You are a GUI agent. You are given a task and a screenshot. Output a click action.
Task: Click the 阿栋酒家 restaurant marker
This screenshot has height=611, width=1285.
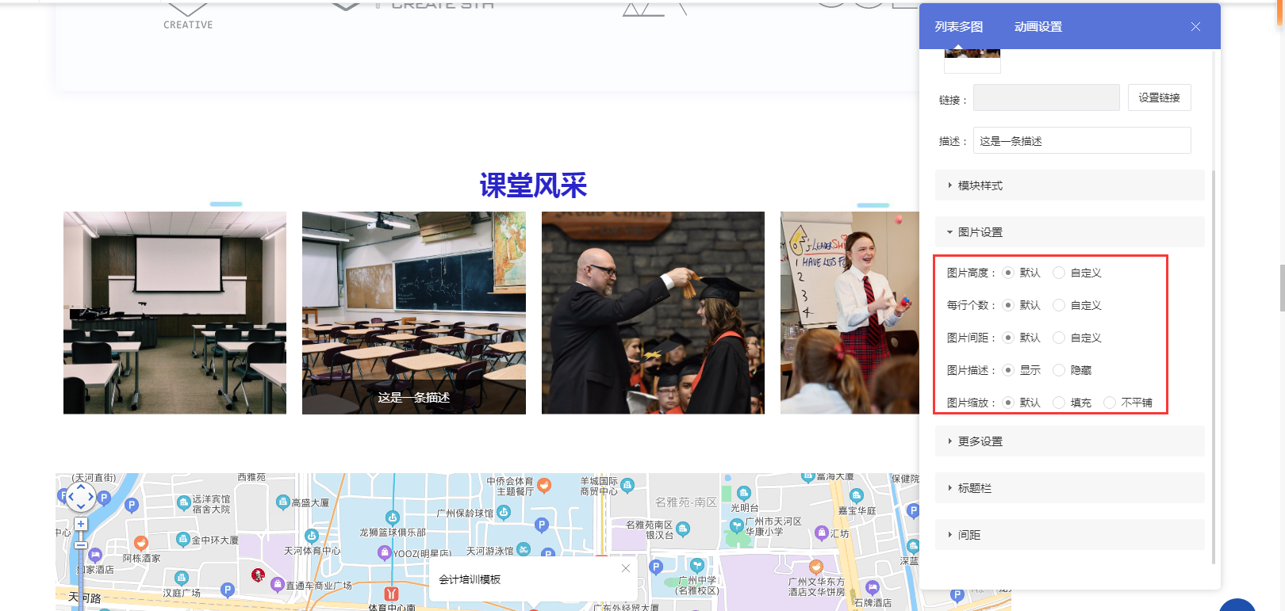point(141,543)
